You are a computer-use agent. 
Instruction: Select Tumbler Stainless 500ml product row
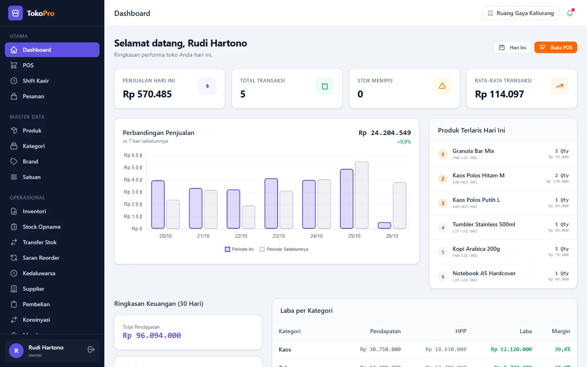[x=503, y=228]
